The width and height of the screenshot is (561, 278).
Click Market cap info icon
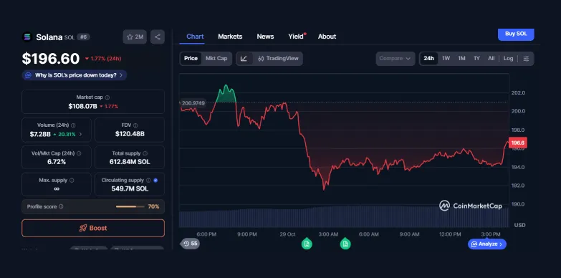tap(107, 97)
